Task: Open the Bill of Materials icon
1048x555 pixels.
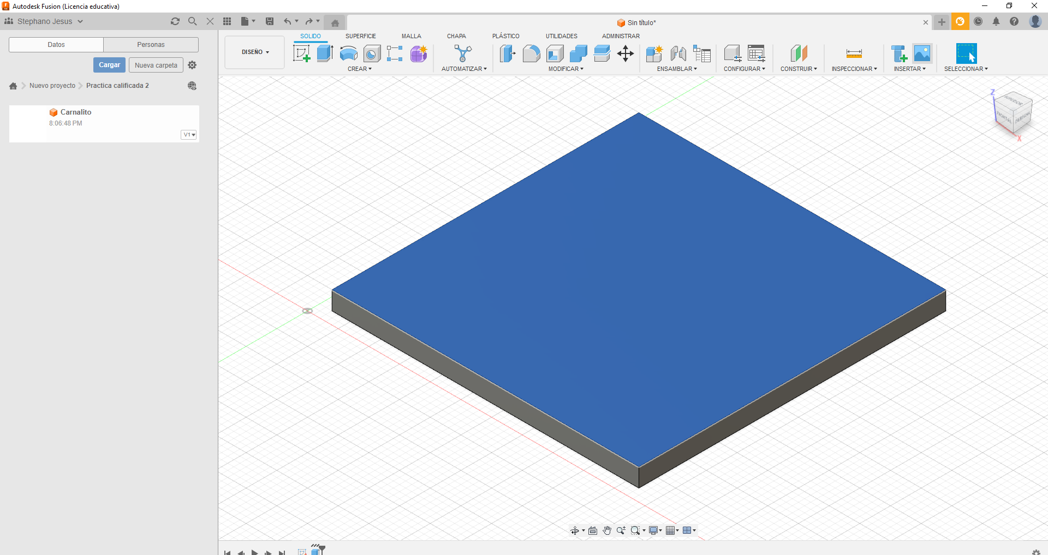Action: 702,53
